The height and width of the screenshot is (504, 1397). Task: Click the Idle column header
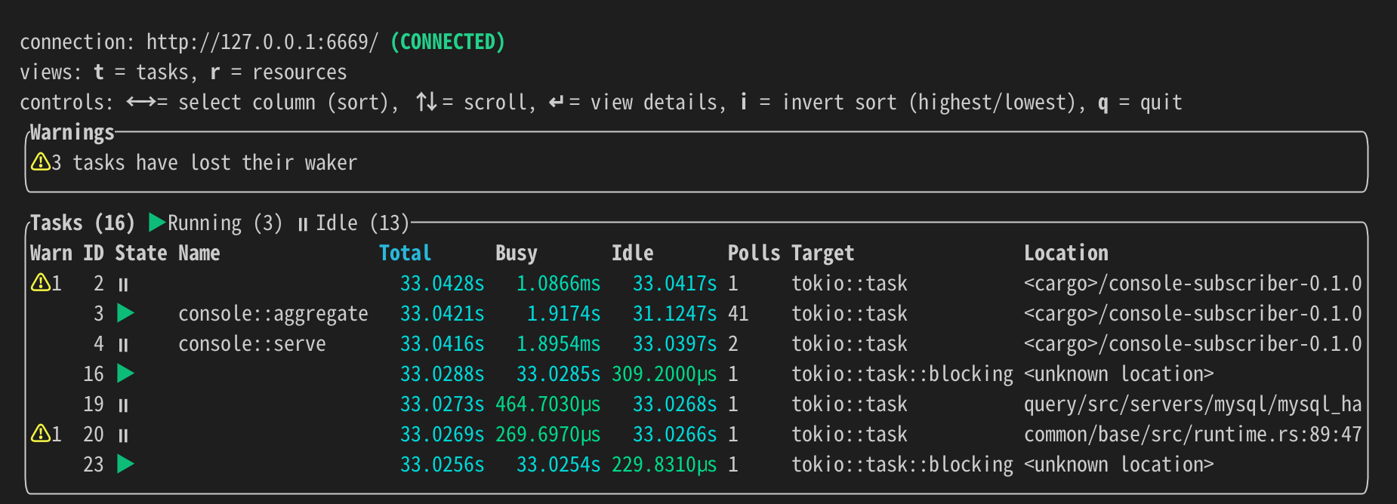click(632, 253)
